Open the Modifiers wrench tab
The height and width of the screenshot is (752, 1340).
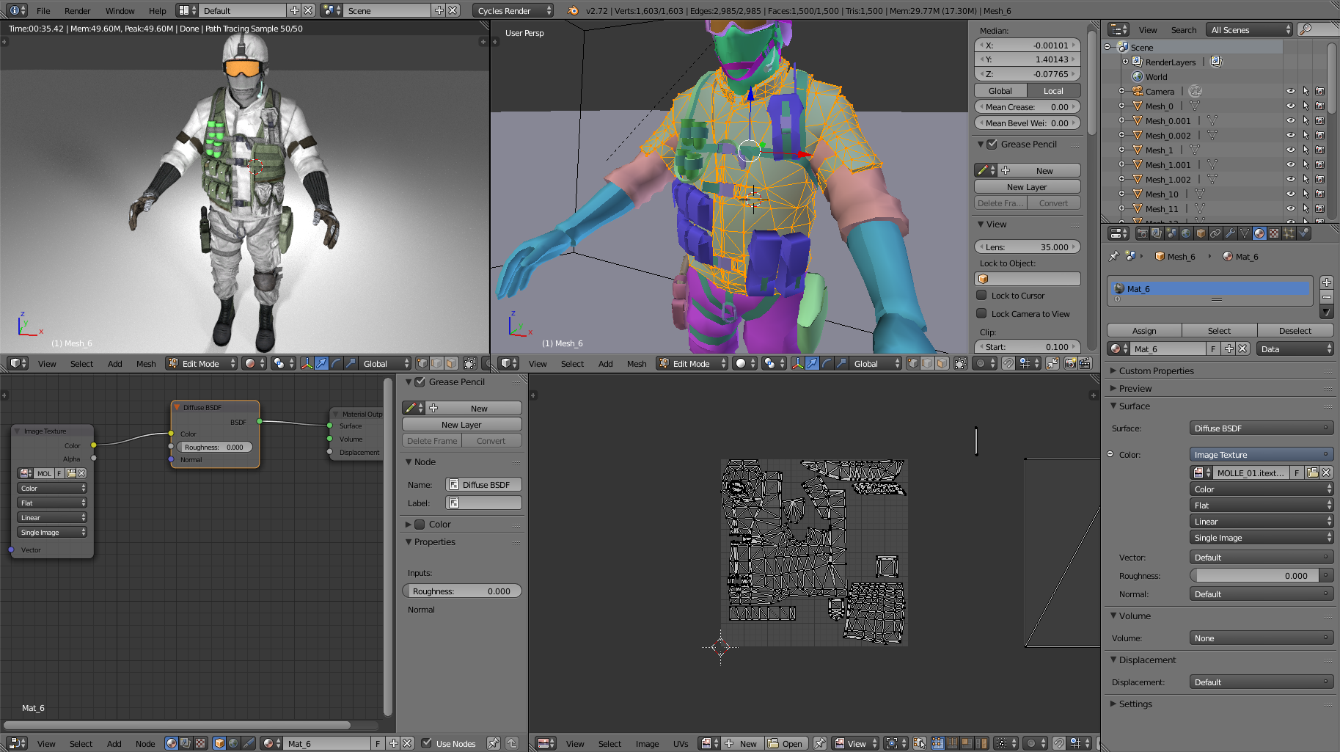1230,233
